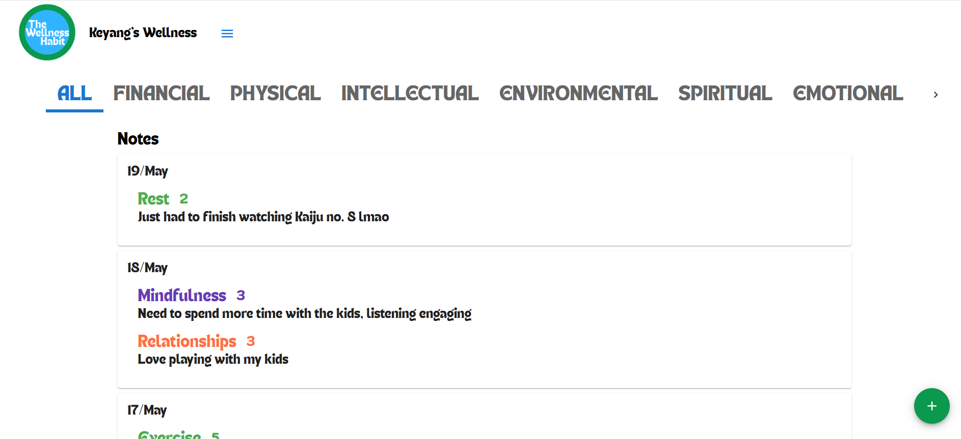Click the Kaiju no. 8 note text
Screen dimensions: 961x439
(x=263, y=217)
